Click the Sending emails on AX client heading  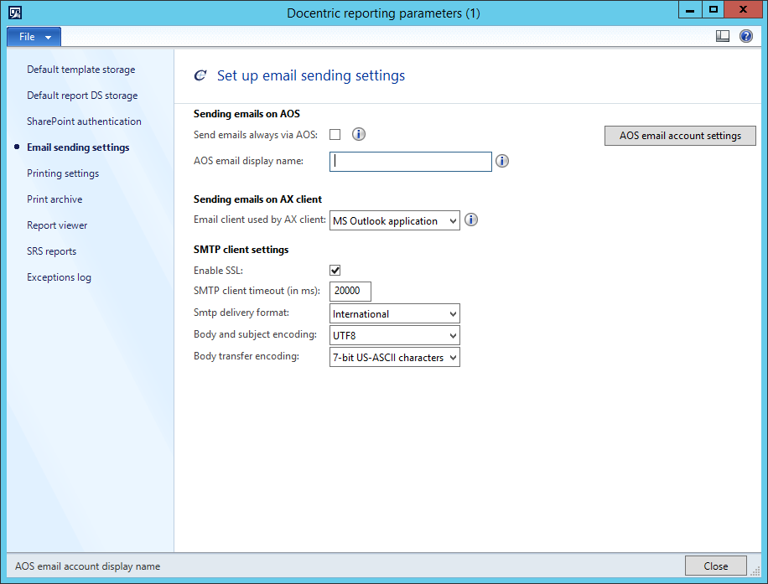[257, 199]
